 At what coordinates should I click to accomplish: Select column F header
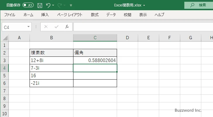point(169,38)
